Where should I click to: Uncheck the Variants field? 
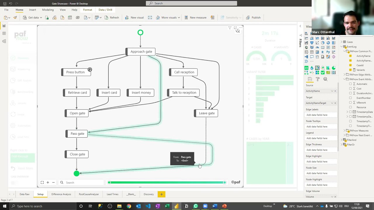pos(350,70)
